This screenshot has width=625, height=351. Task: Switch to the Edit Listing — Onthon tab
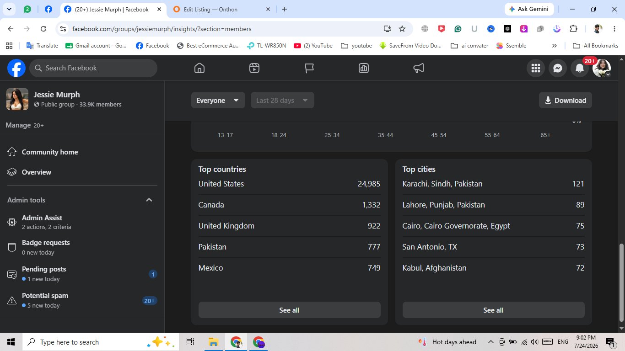[221, 9]
